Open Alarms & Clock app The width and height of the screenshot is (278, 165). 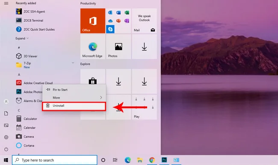pyautogui.click(x=29, y=100)
